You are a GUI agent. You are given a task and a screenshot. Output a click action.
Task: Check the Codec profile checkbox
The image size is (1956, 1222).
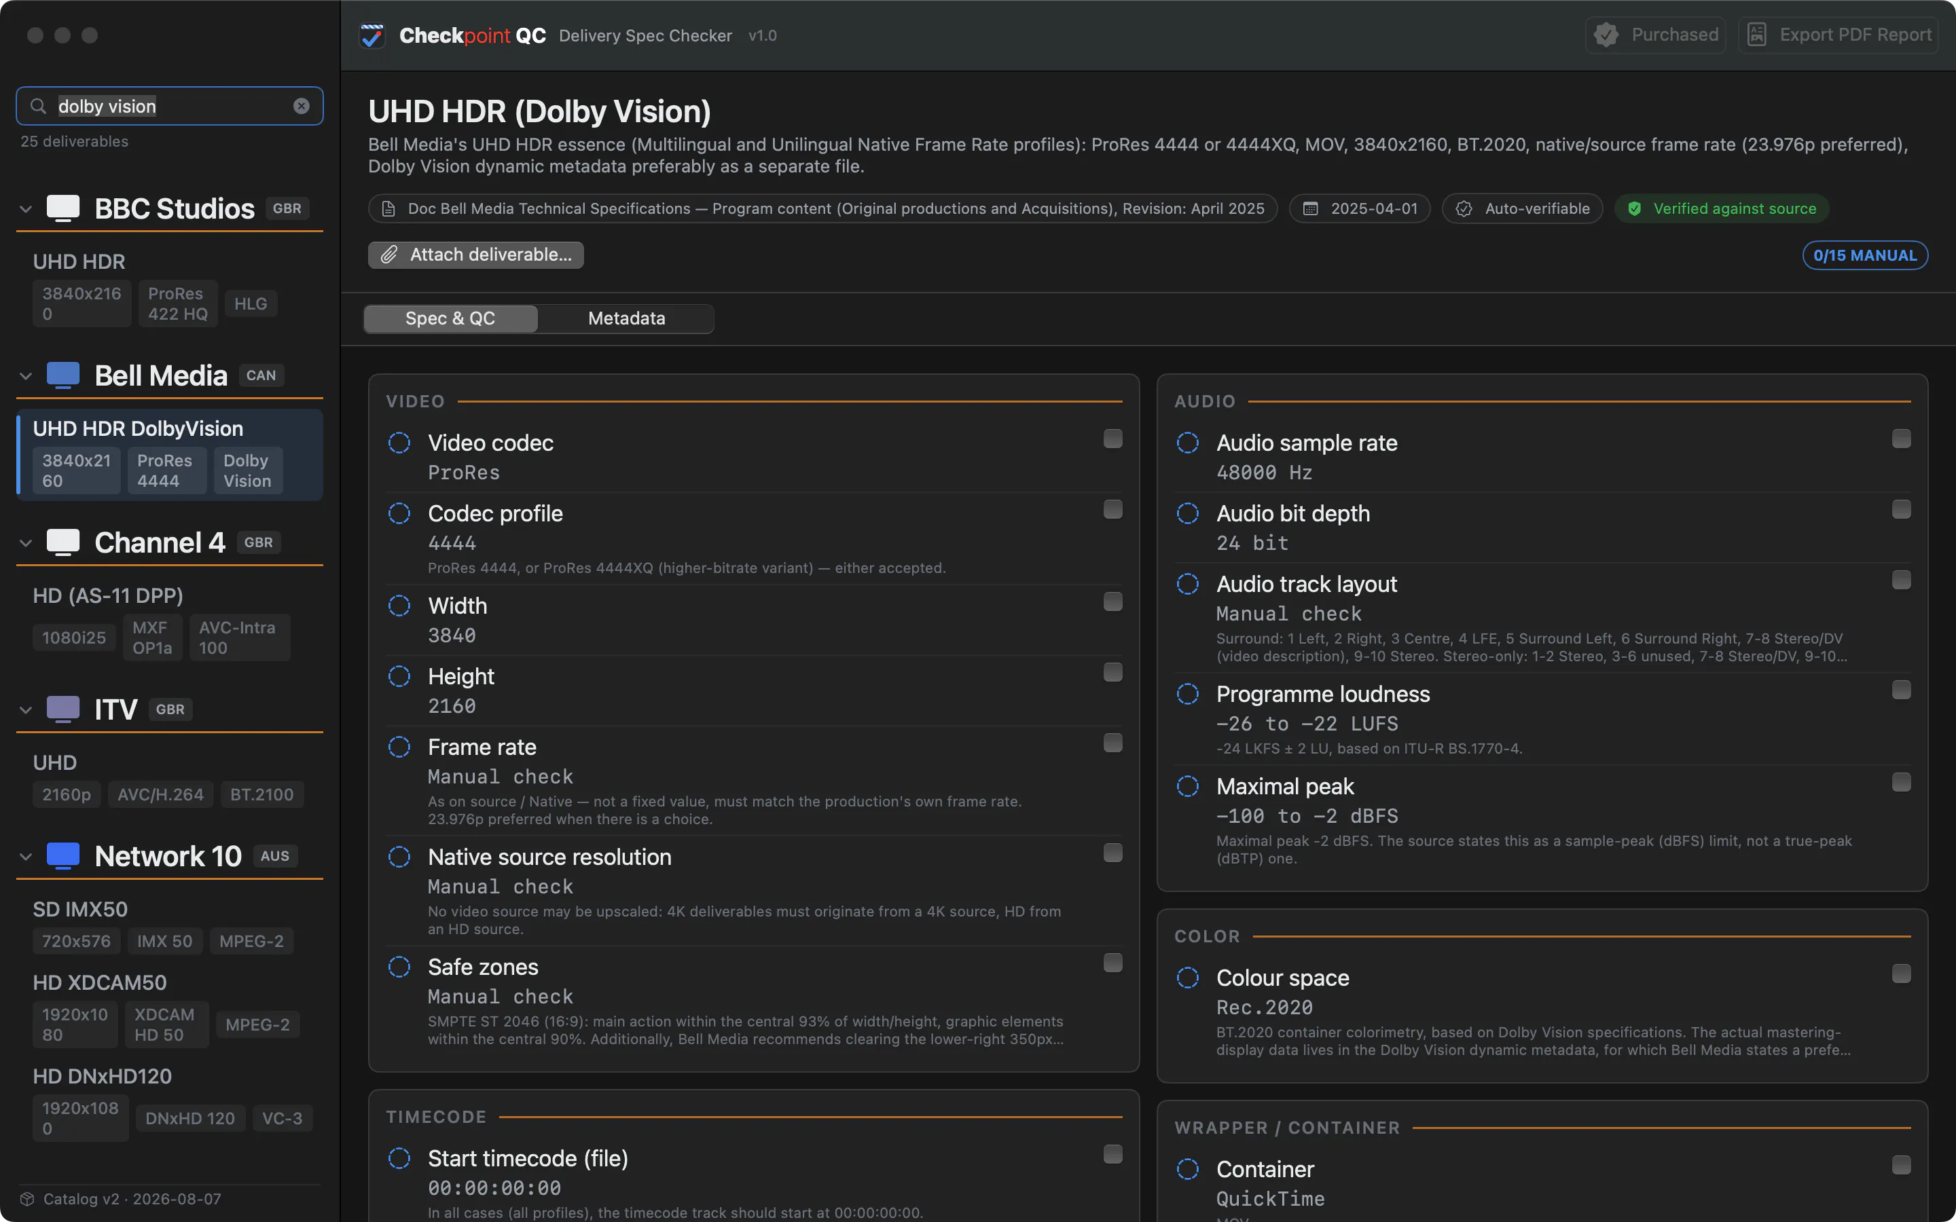[1113, 509]
